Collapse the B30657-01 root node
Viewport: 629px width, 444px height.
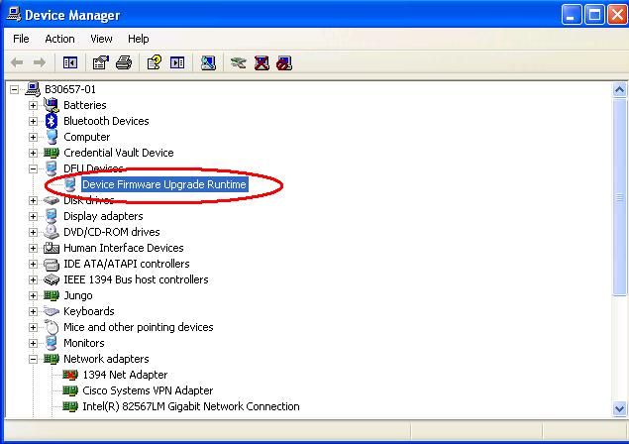click(x=15, y=89)
